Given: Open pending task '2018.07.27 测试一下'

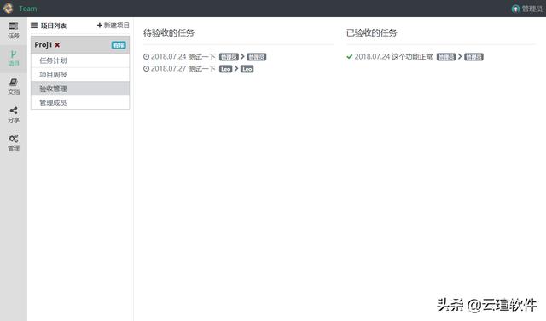Looking at the screenshot, I should point(183,69).
